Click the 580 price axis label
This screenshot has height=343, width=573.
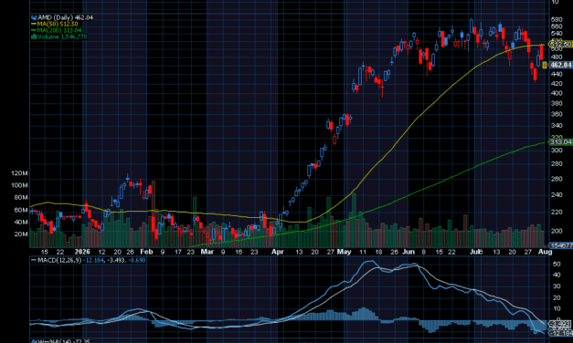tap(557, 19)
